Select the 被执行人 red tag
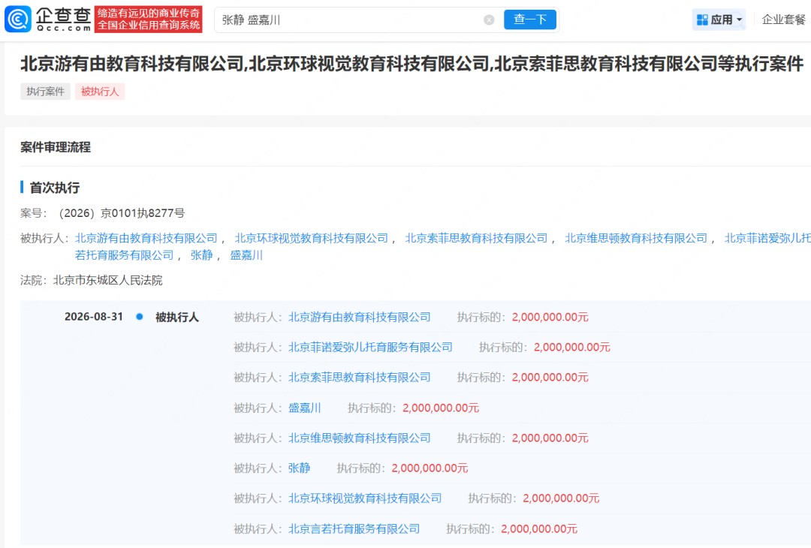Screen dimensions: 811x548 tap(100, 92)
